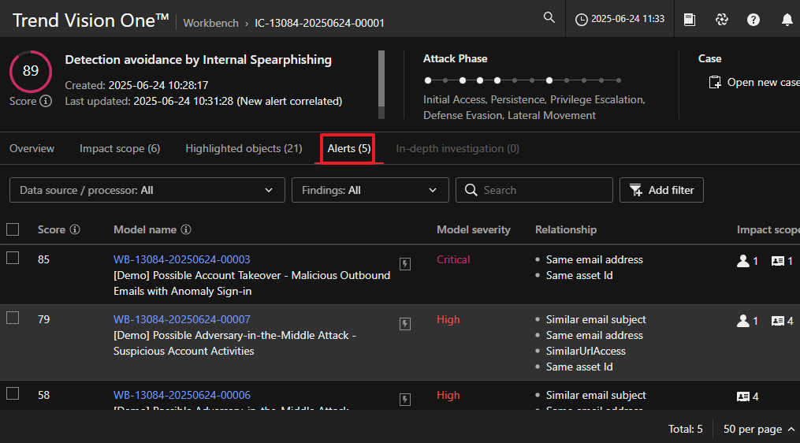Open alert link WB-13084-20250624-00007
This screenshot has height=443, width=800.
coord(182,319)
